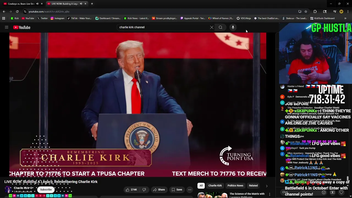Viewport: 352px width, 198px height.
Task: Like the video showing 274K
Action: pos(131,189)
